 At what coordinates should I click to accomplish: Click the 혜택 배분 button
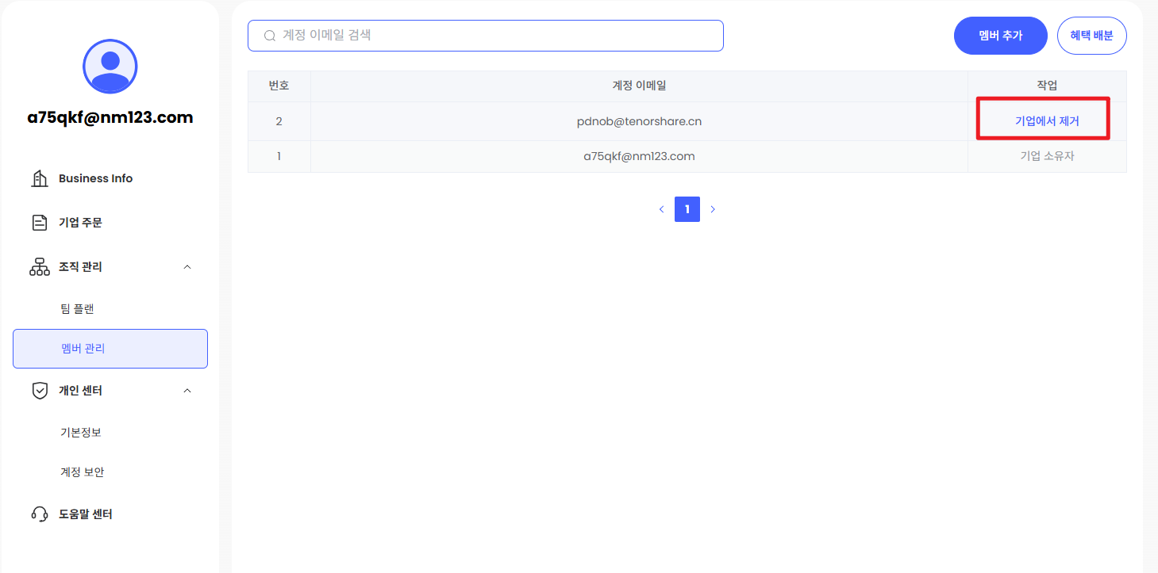point(1092,36)
